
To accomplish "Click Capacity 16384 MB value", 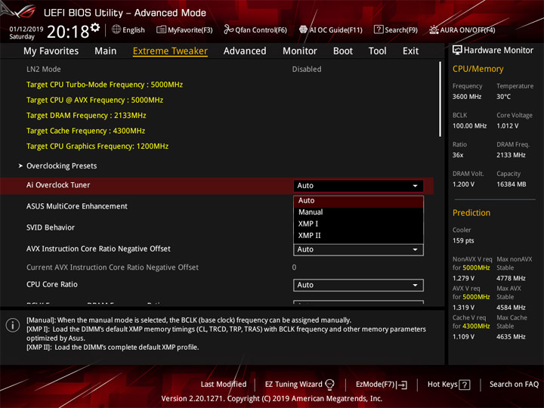I will (511, 184).
